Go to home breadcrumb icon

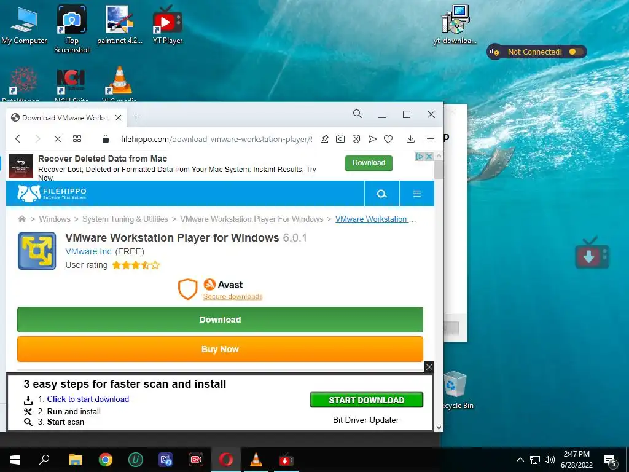click(x=22, y=219)
